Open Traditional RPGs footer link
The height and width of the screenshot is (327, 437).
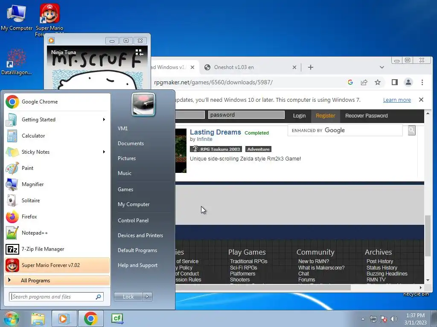pos(249,261)
